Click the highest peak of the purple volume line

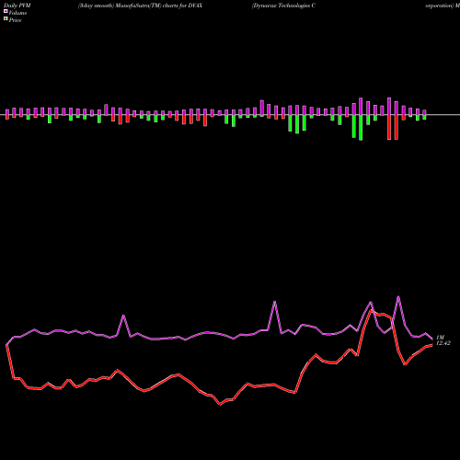point(398,296)
